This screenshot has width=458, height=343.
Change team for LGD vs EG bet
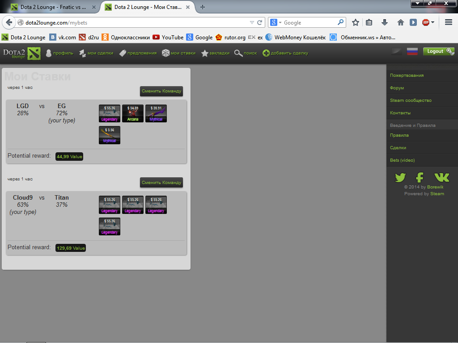[161, 91]
